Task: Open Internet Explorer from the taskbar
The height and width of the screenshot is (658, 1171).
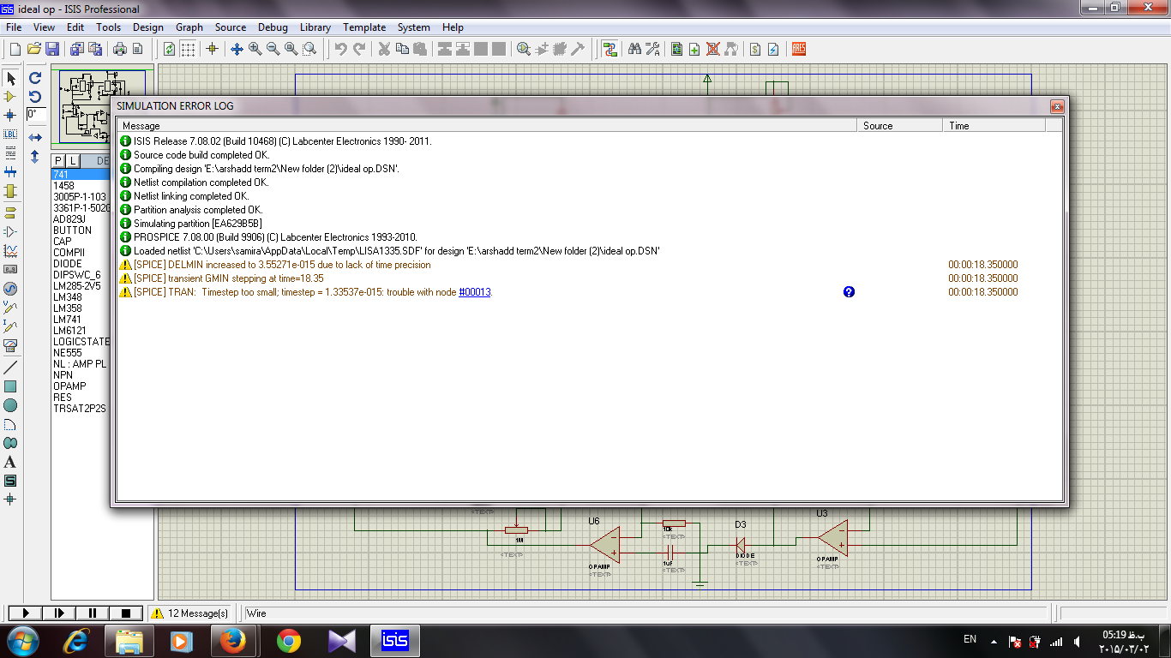Action: 78,641
